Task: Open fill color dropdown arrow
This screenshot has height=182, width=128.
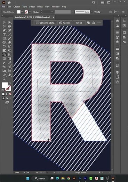Action: click(22, 12)
